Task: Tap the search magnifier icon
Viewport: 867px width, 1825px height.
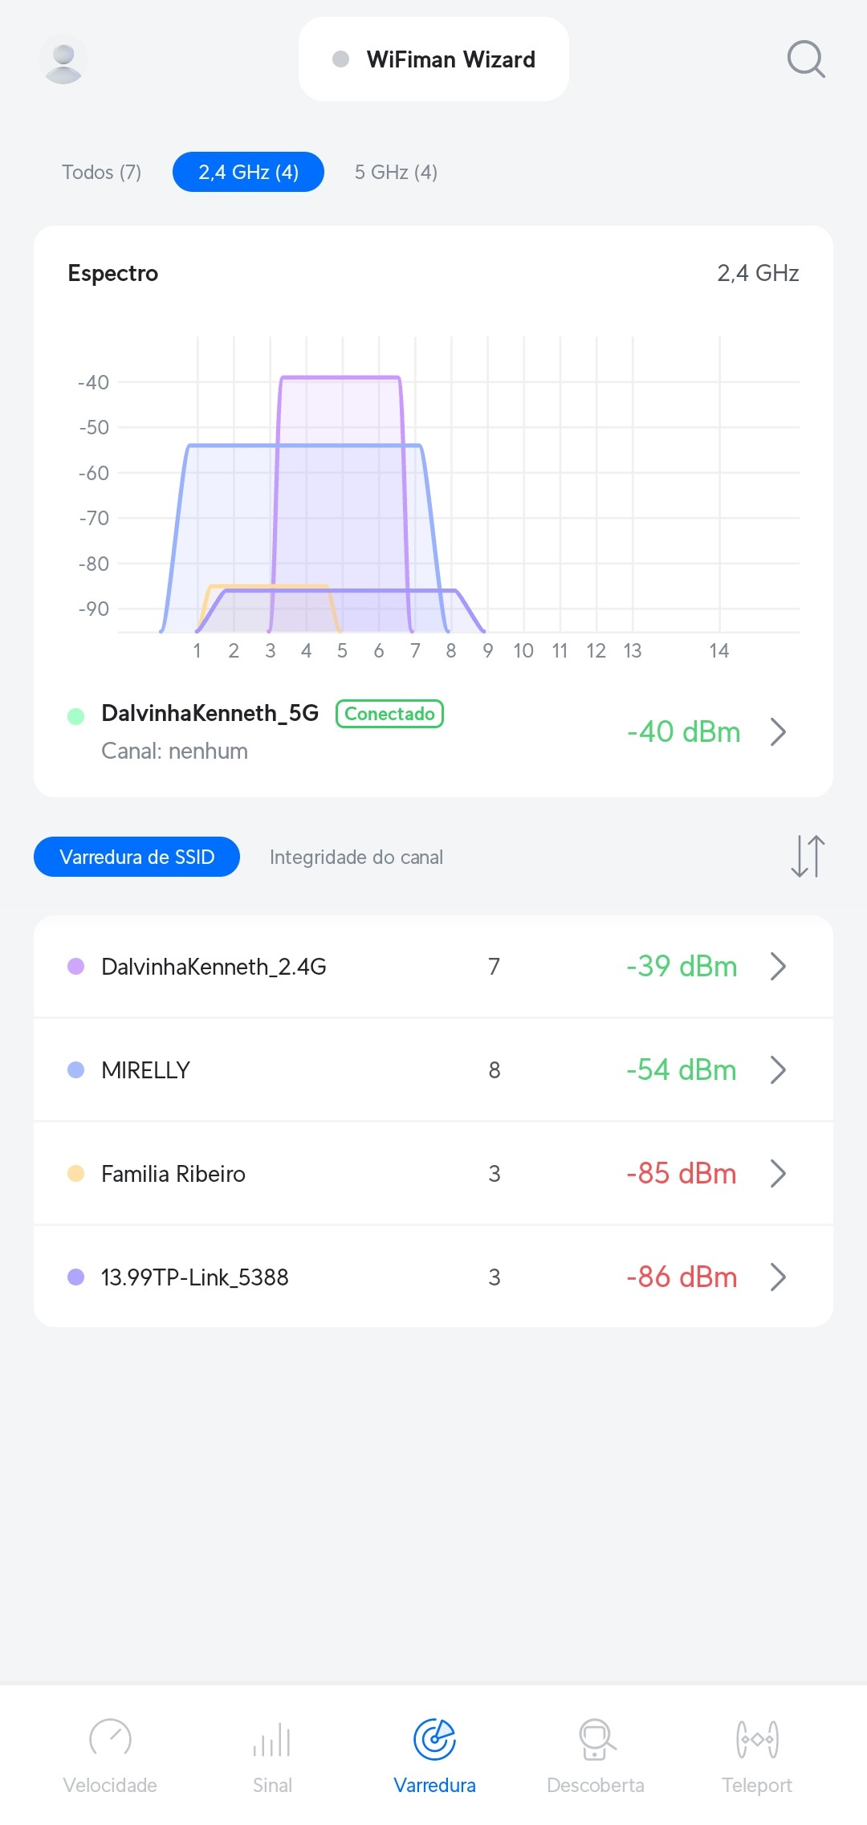Action: [x=805, y=59]
